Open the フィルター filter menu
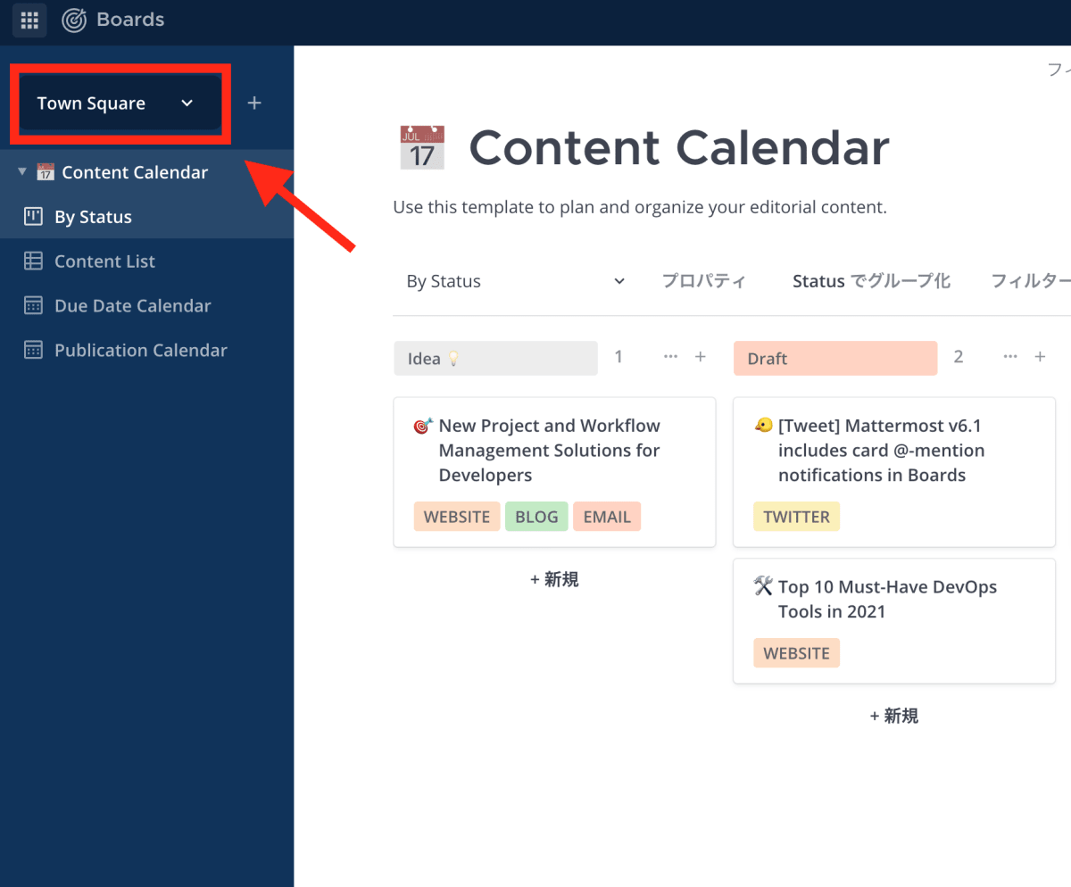The image size is (1071, 887). (1031, 281)
